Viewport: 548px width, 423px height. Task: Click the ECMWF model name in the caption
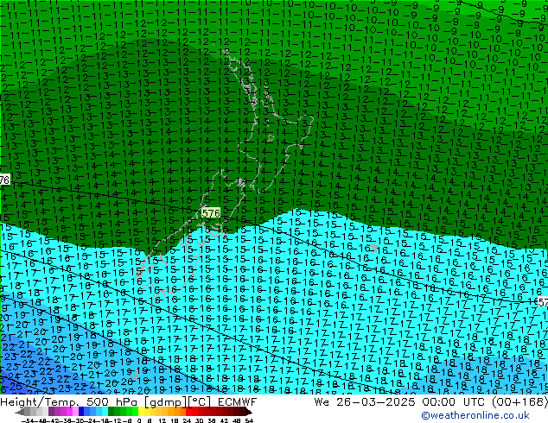point(238,402)
